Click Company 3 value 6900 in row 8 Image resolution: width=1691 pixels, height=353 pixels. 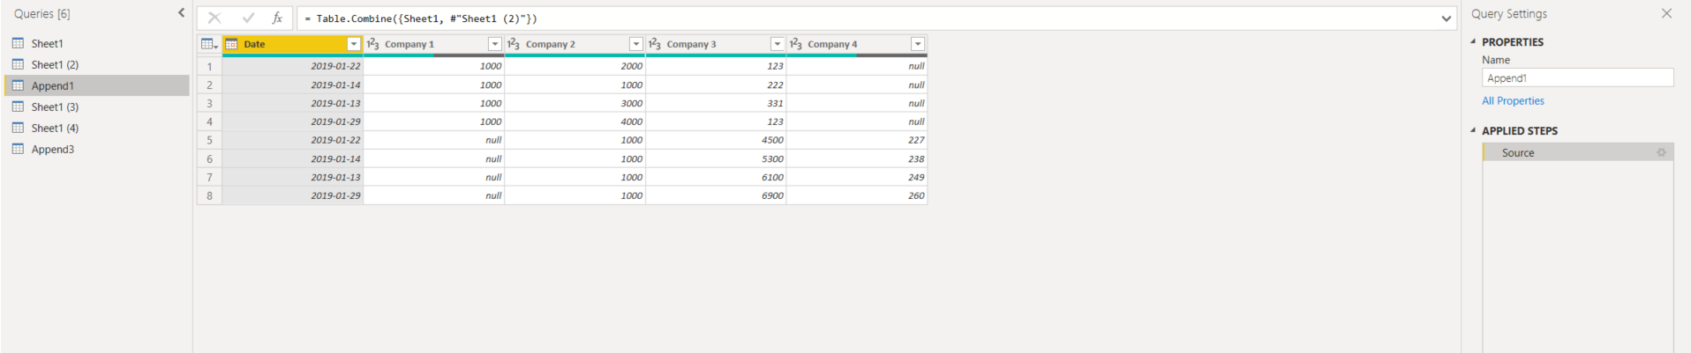tap(716, 195)
